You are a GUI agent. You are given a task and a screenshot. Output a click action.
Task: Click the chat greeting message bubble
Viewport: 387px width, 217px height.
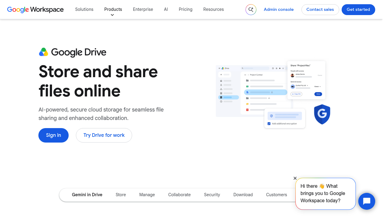tap(326, 193)
